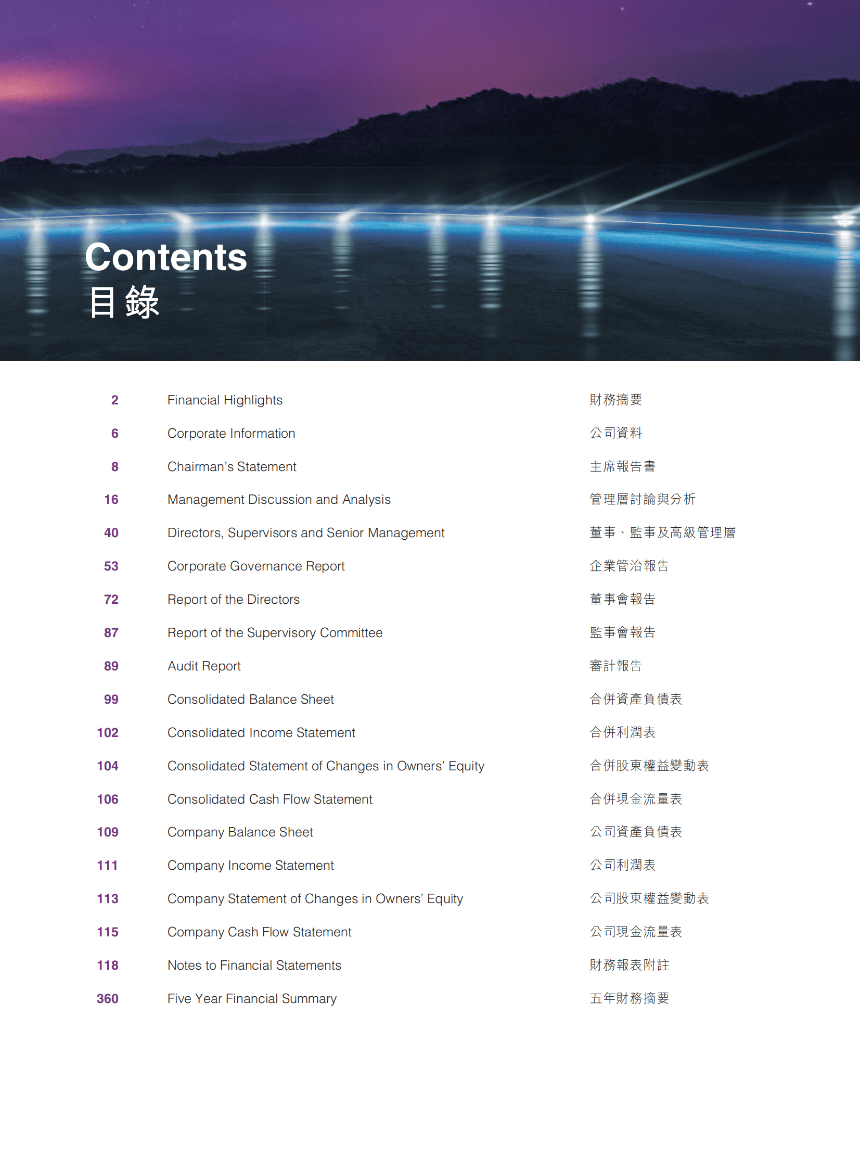The height and width of the screenshot is (1168, 860).
Task: Select the Consolidated Income Statement entry
Action: (x=261, y=732)
